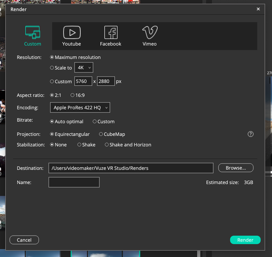
Task: Select the Vimeo preset icon
Action: click(x=150, y=33)
